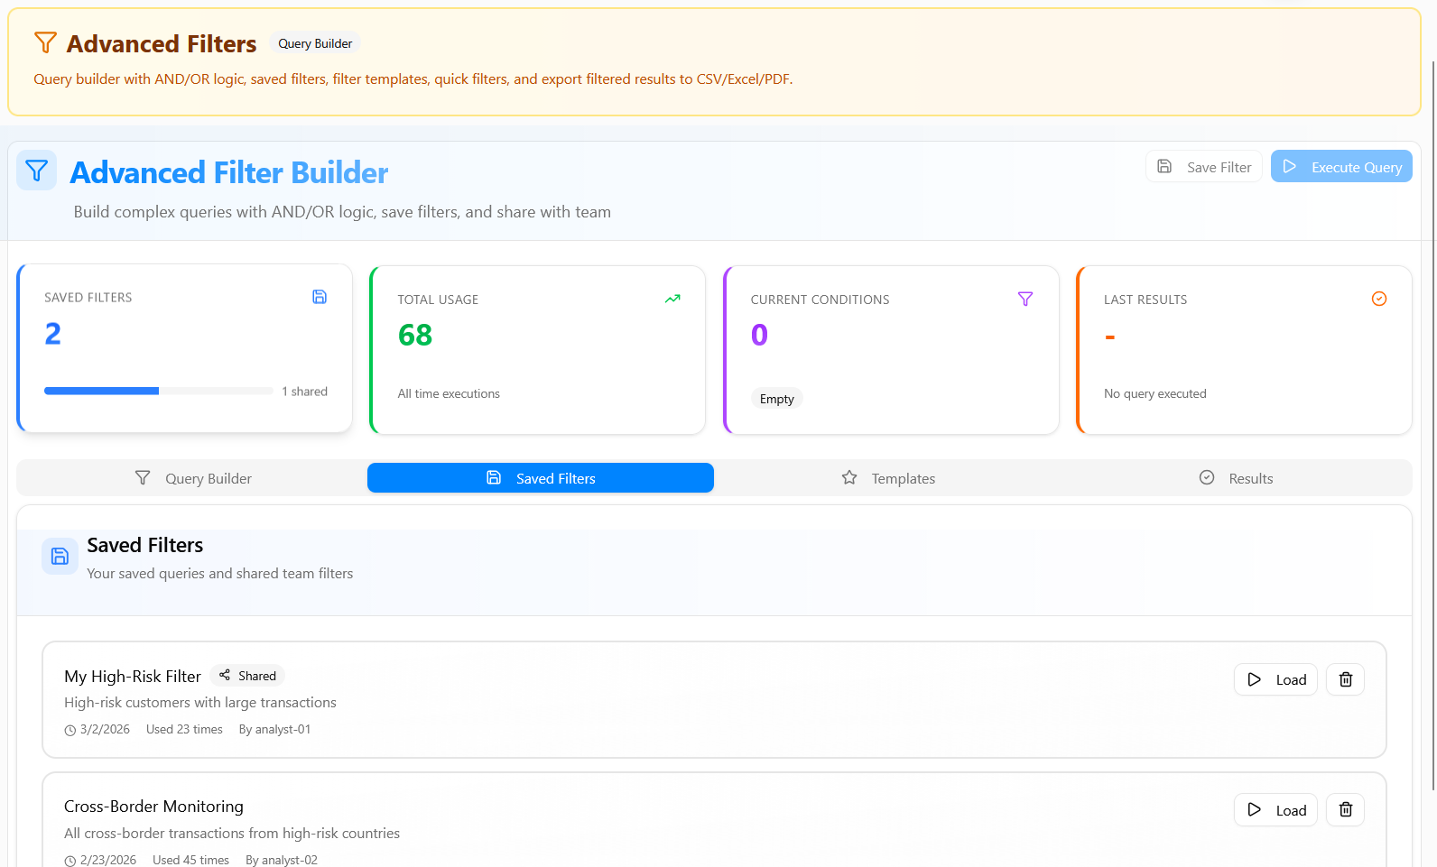The width and height of the screenshot is (1437, 867).
Task: Click the Saved Filters section header icon
Action: point(60,556)
